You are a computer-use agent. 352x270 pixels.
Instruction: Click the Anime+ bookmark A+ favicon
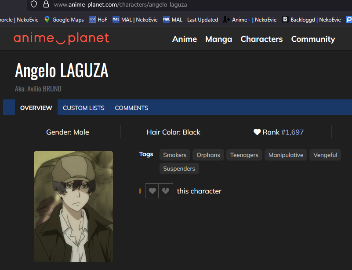[x=226, y=19]
